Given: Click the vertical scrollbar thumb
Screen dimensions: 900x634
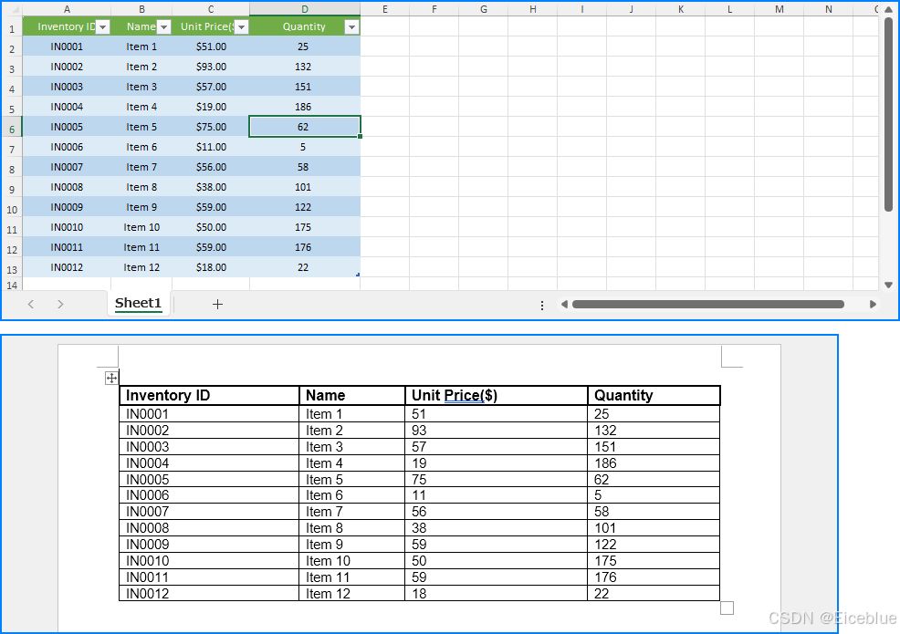Looking at the screenshot, I should point(888,115).
